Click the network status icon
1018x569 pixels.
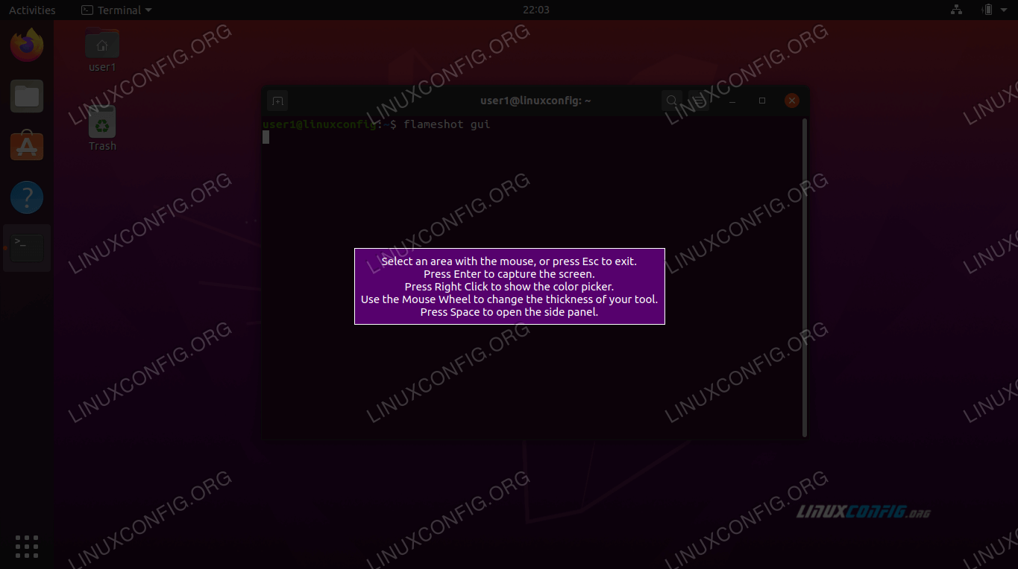point(957,10)
